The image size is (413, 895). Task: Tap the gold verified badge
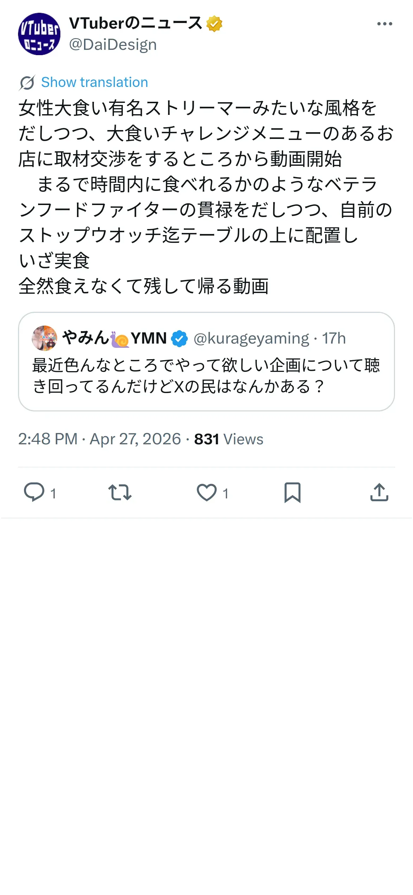click(x=214, y=24)
